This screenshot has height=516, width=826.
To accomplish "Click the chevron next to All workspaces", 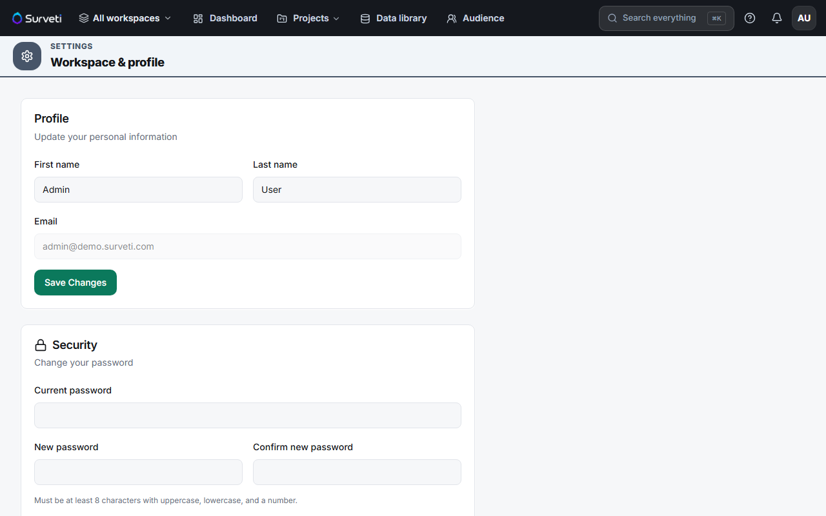I will tap(168, 19).
